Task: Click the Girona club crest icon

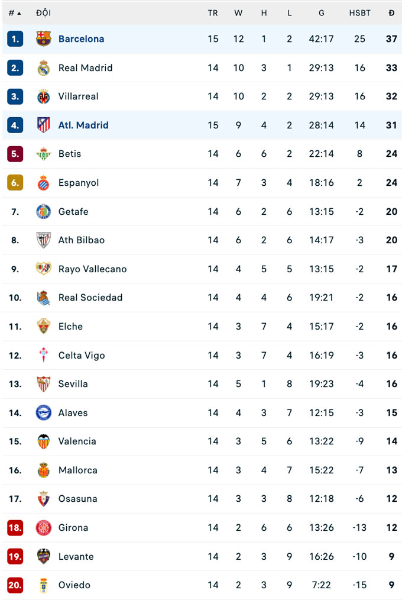Action: point(44,528)
